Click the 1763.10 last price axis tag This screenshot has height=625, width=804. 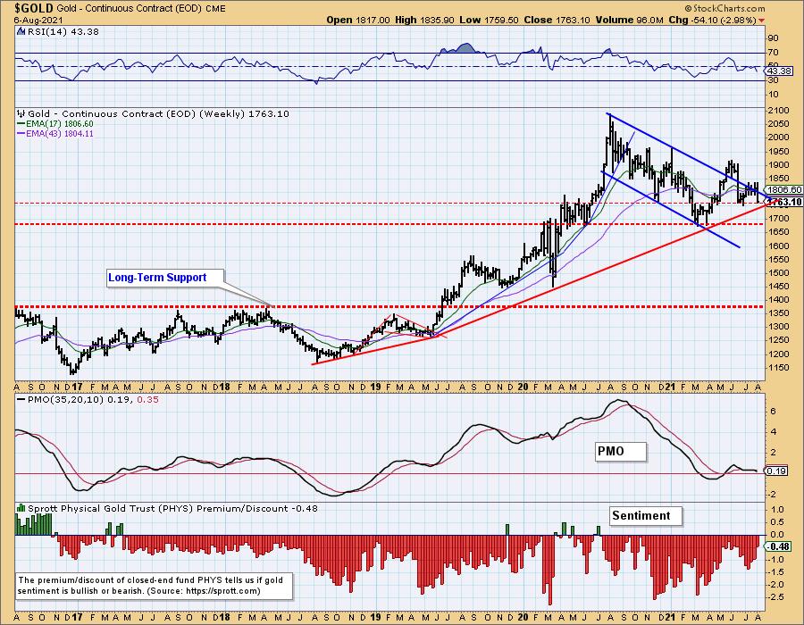tap(784, 202)
